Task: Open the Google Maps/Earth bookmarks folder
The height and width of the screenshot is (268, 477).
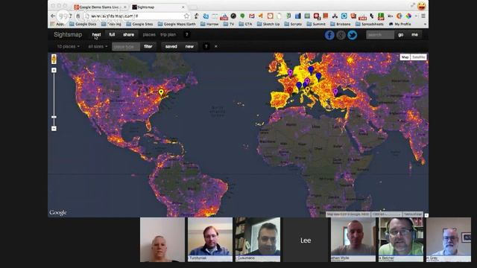Action: click(177, 24)
